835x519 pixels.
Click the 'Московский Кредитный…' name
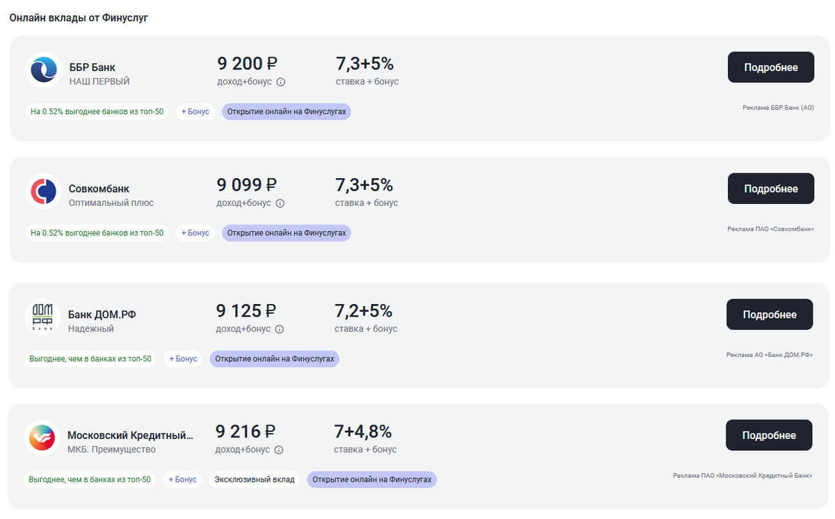(131, 436)
